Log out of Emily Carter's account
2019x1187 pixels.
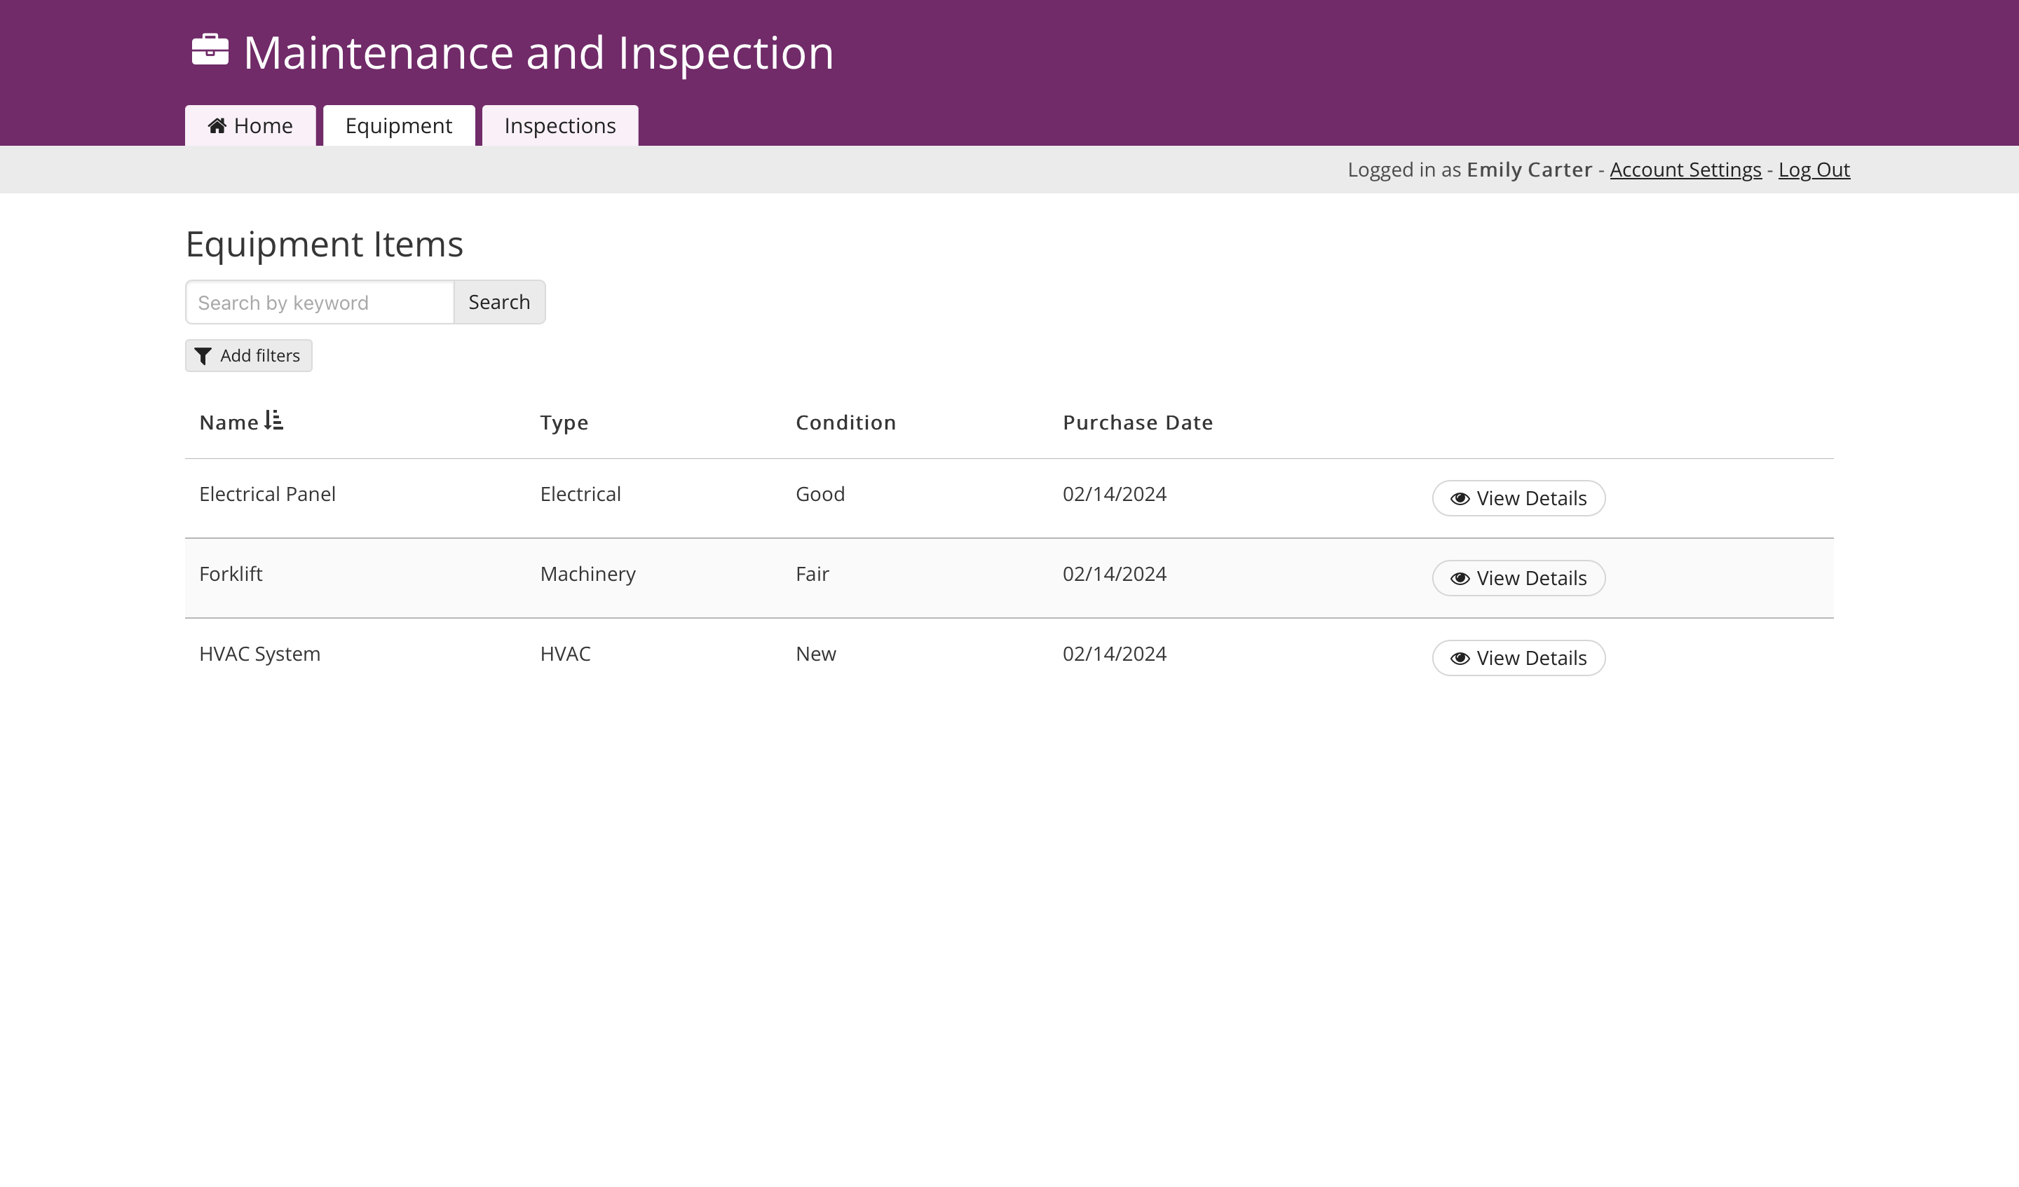(1814, 169)
